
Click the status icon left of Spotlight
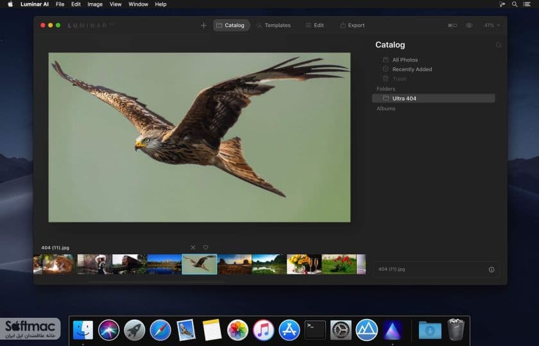(x=502, y=4)
